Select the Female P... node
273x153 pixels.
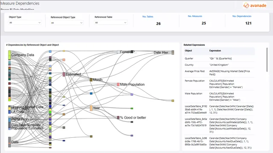point(118,52)
